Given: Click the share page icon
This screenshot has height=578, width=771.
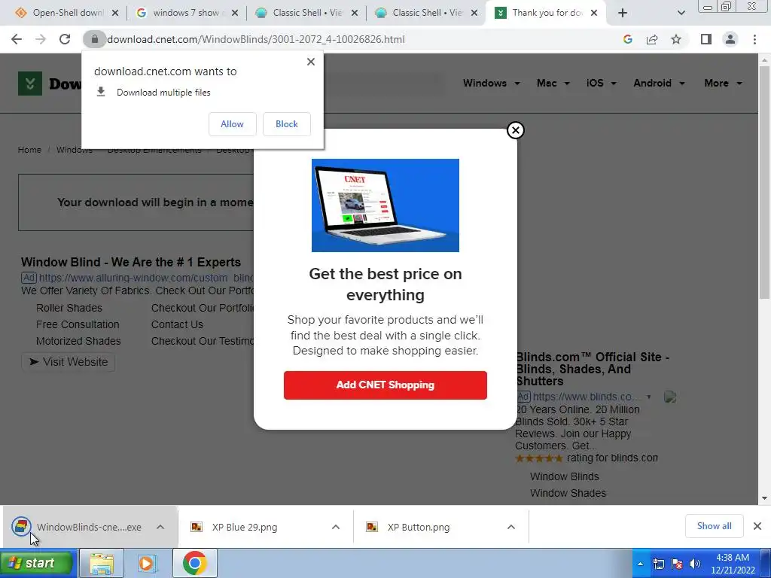Looking at the screenshot, I should 652,39.
